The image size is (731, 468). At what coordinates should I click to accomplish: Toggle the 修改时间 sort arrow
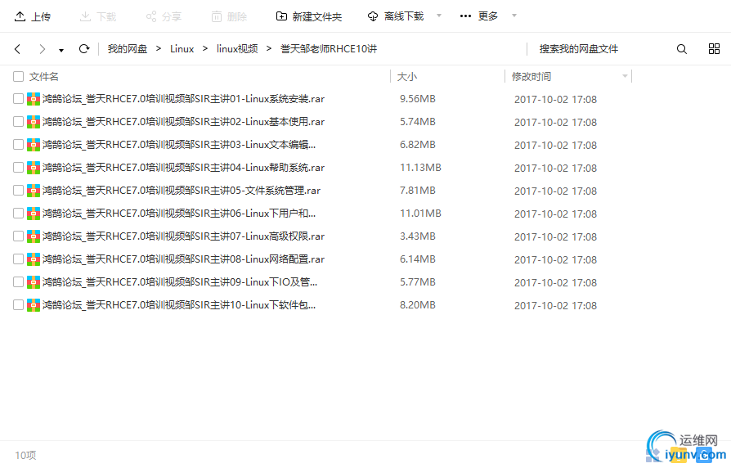625,76
